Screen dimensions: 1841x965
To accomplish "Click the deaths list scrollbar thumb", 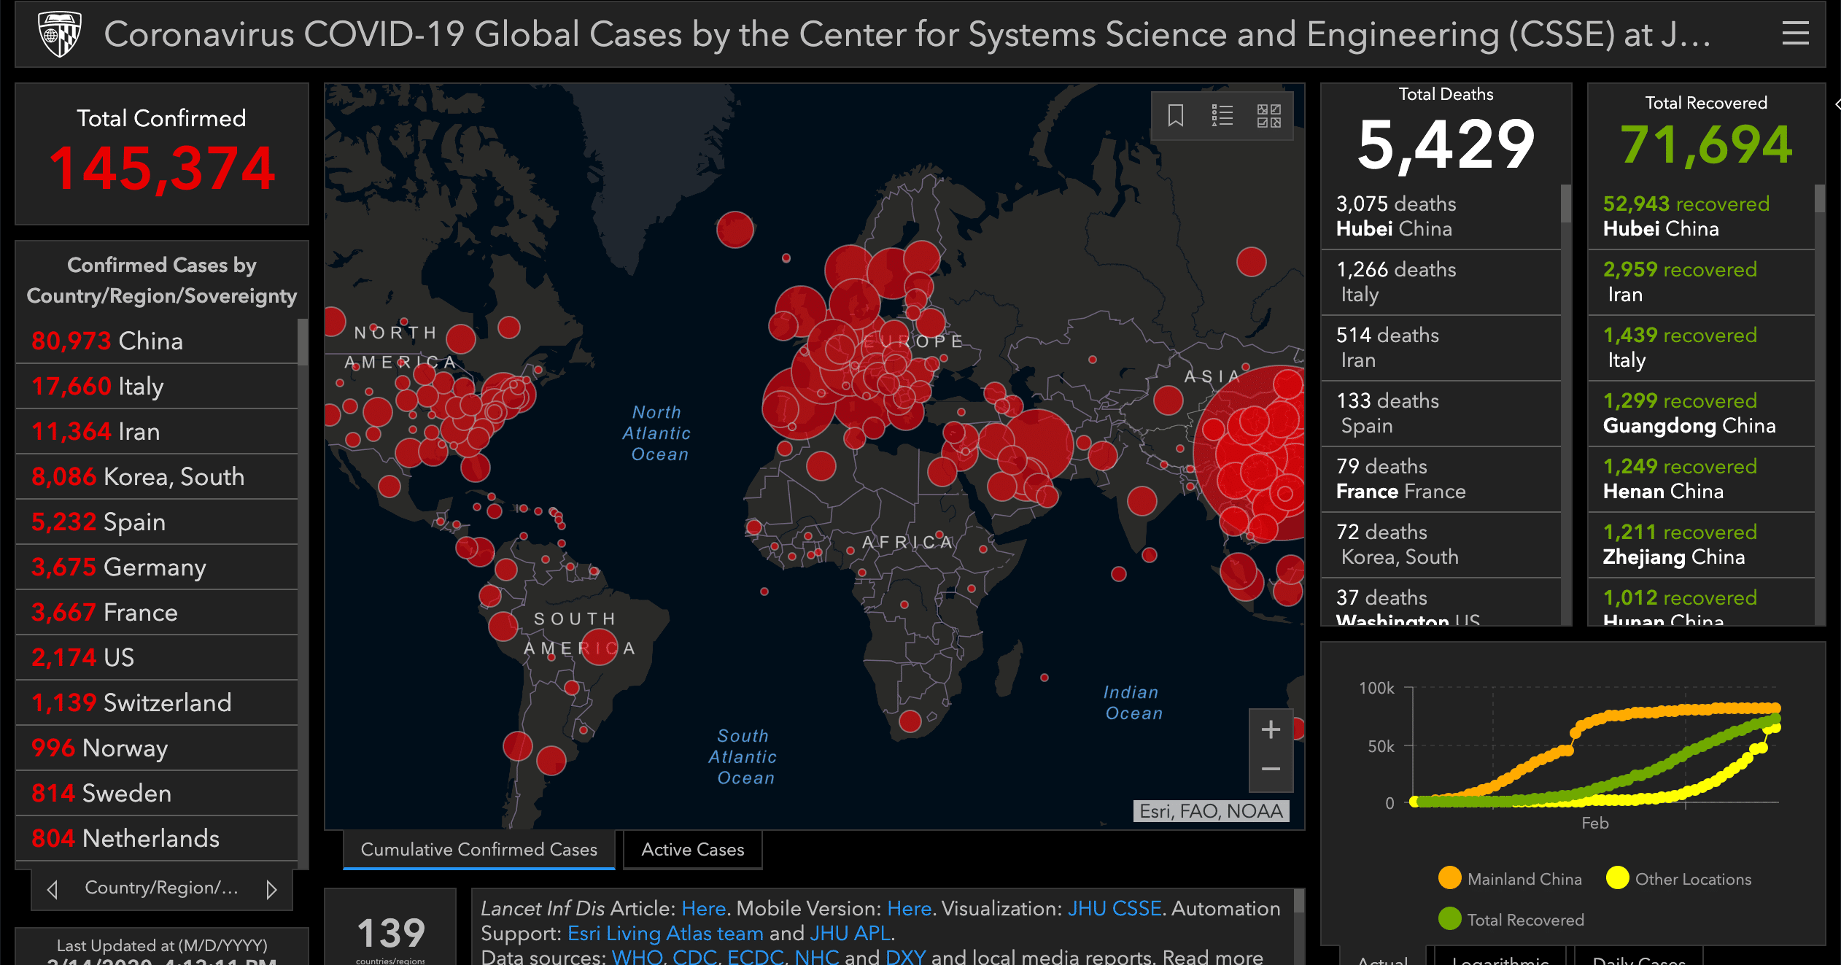I will point(1565,204).
